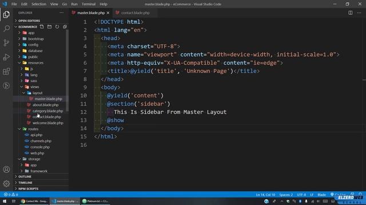Click New File icon in ECOMMERCE header
Screen dimensions: 366x205
pos(42,27)
